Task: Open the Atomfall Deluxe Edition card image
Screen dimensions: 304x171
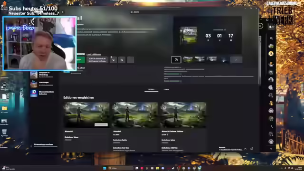Action: (183, 115)
